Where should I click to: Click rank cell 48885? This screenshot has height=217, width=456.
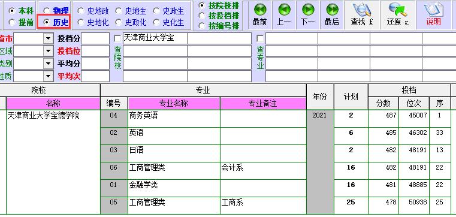click(x=414, y=188)
